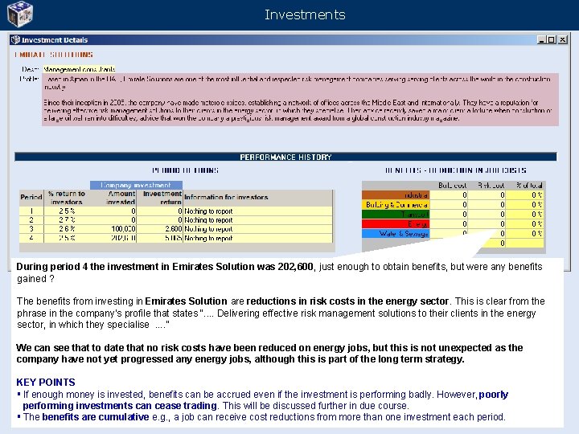Click the Period column header
This screenshot has height=434, width=579.
click(x=31, y=197)
